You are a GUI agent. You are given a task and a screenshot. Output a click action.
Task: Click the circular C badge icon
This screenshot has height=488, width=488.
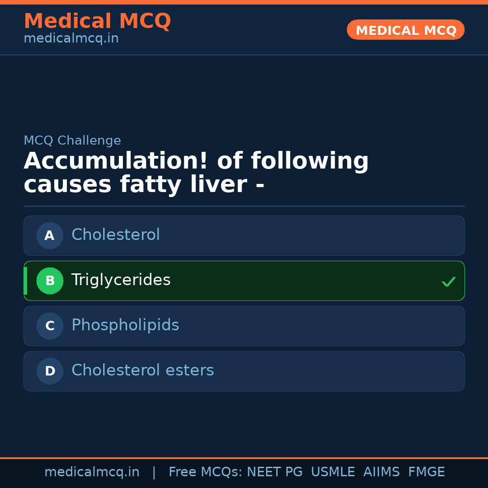pos(50,326)
